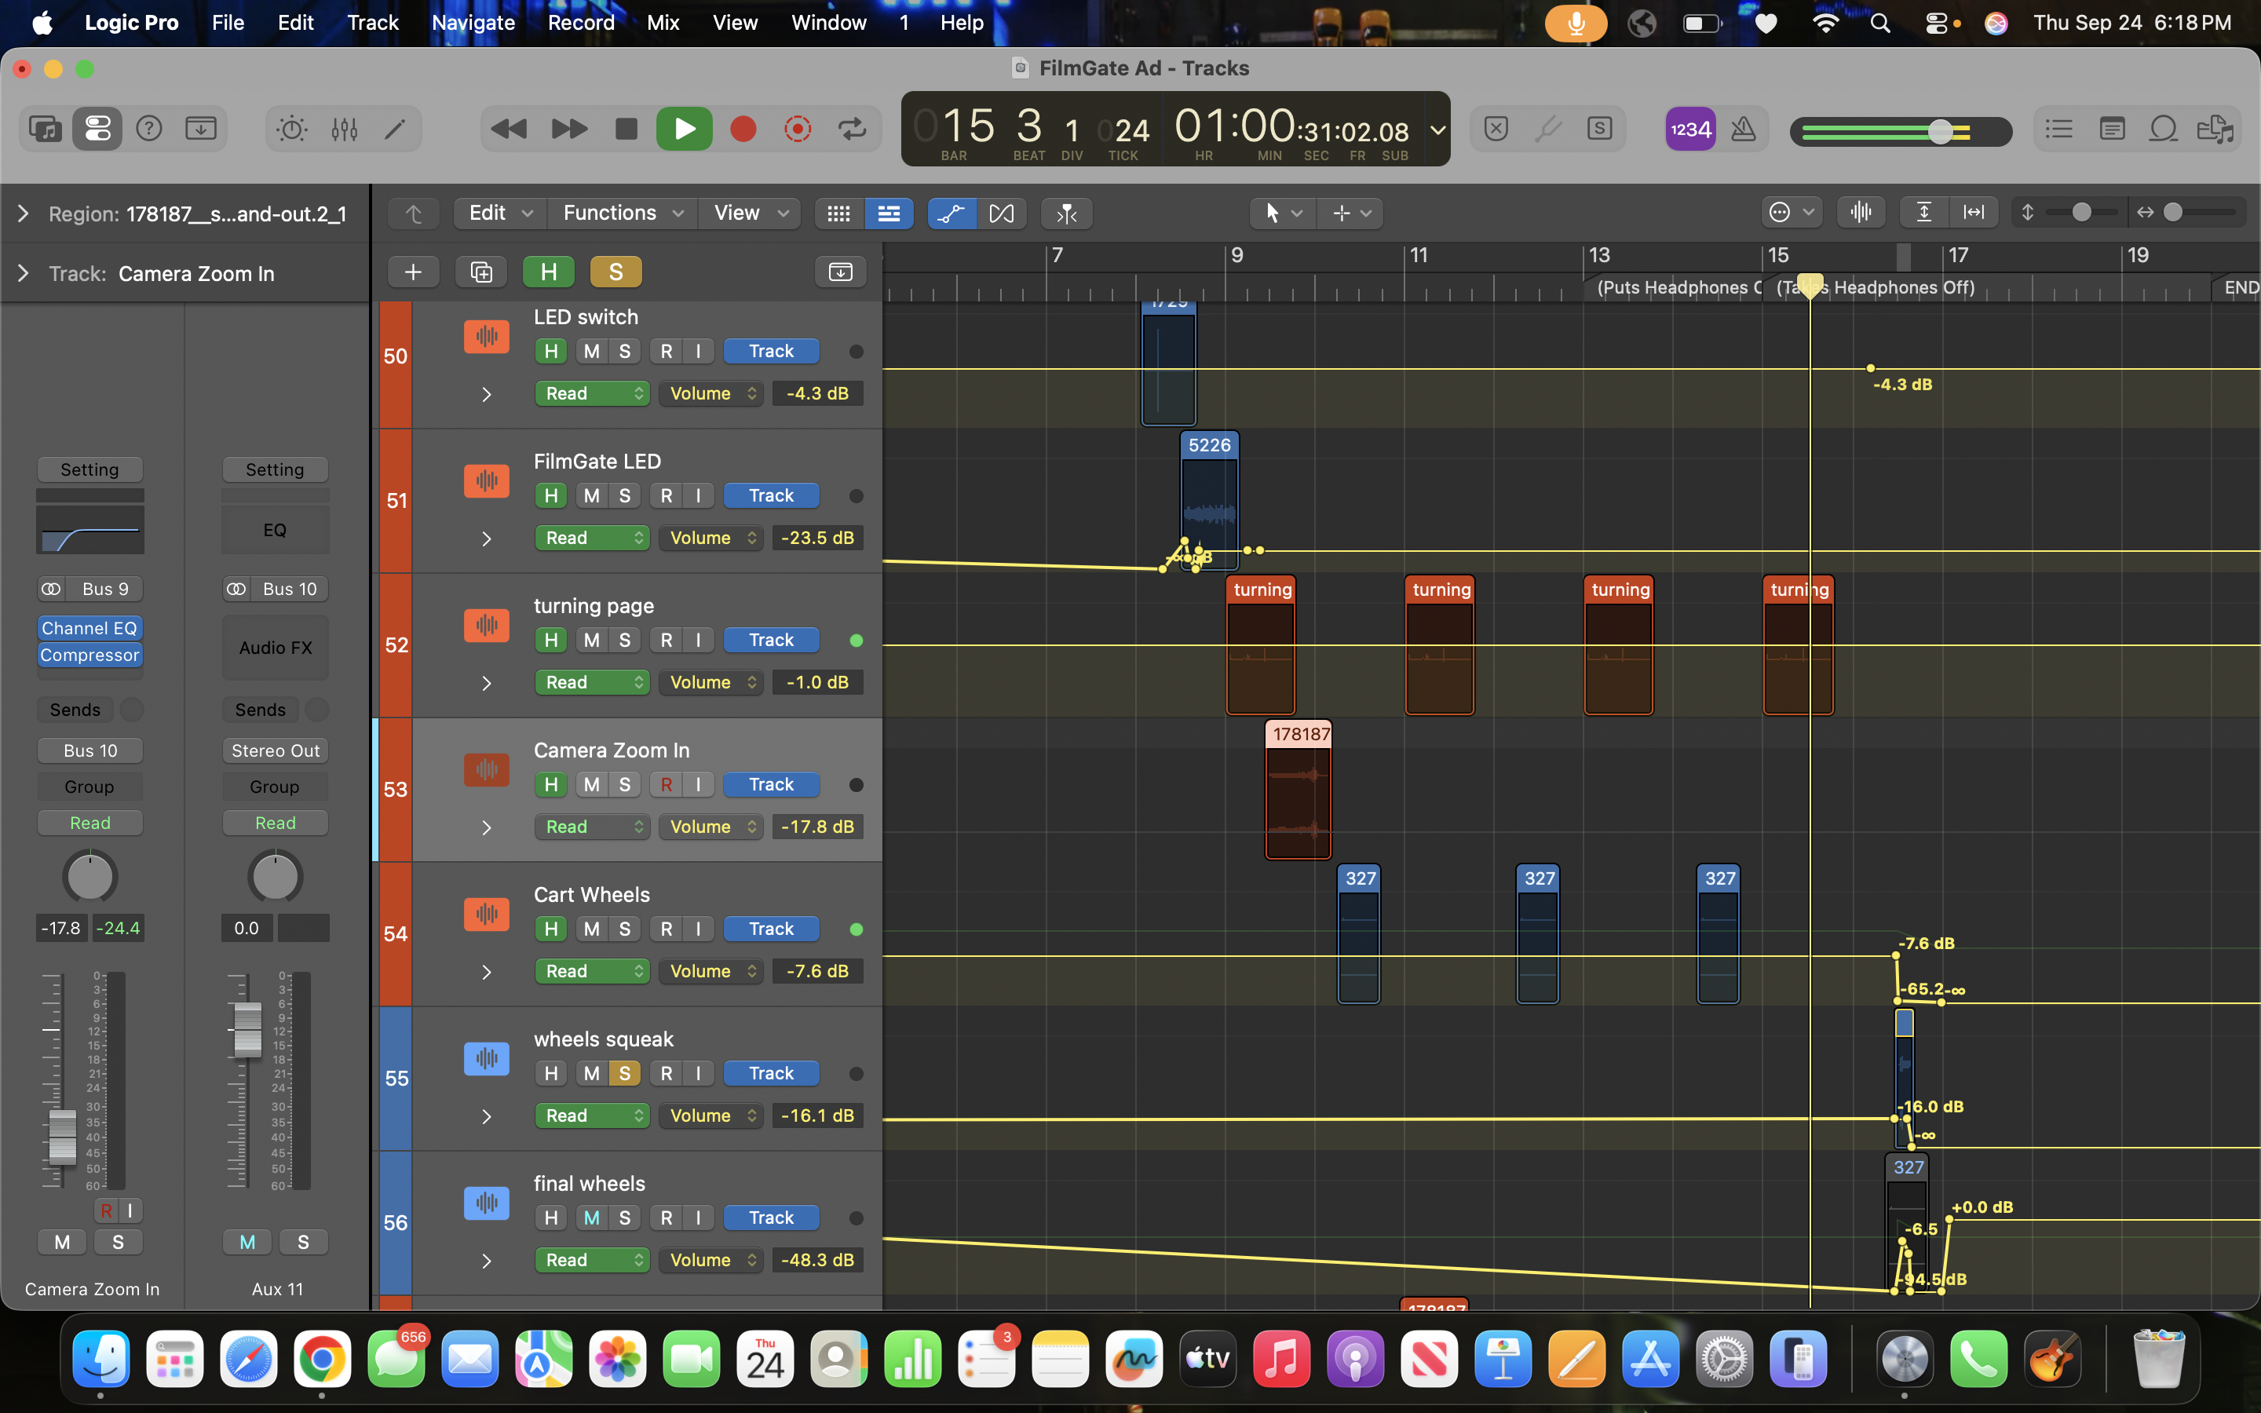This screenshot has width=2261, height=1413.
Task: Toggle Cycle mode loop button
Action: click(852, 129)
